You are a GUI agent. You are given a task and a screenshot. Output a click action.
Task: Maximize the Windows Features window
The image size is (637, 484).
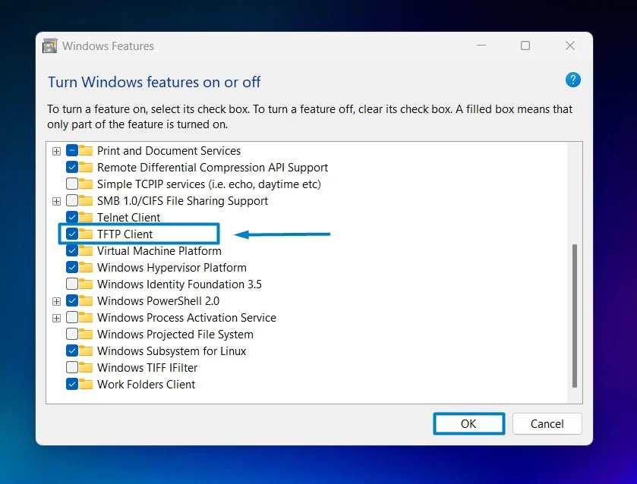tap(525, 46)
